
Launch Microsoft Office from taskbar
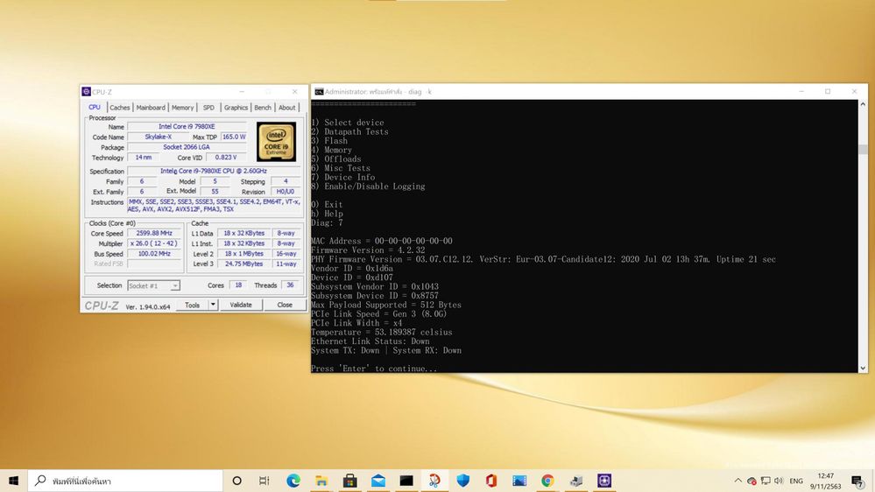(491, 481)
